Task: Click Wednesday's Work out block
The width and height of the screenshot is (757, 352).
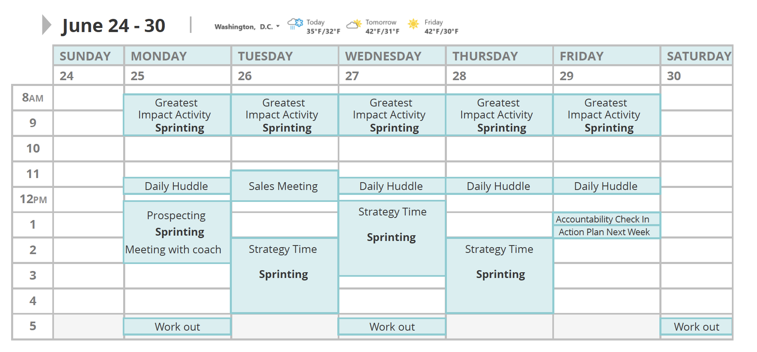Action: tap(391, 327)
